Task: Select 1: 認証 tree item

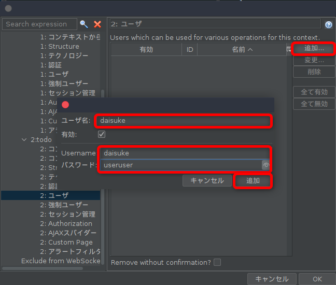Action: 51,65
